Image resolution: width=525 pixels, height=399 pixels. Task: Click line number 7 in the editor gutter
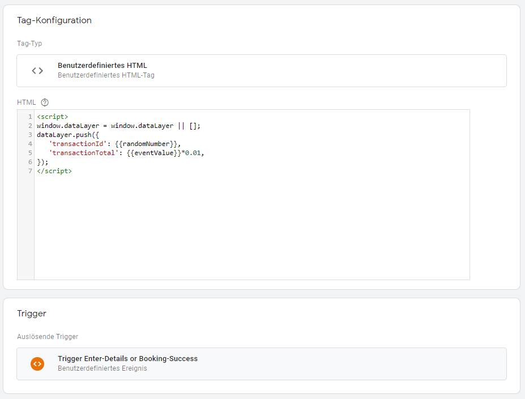coord(30,171)
